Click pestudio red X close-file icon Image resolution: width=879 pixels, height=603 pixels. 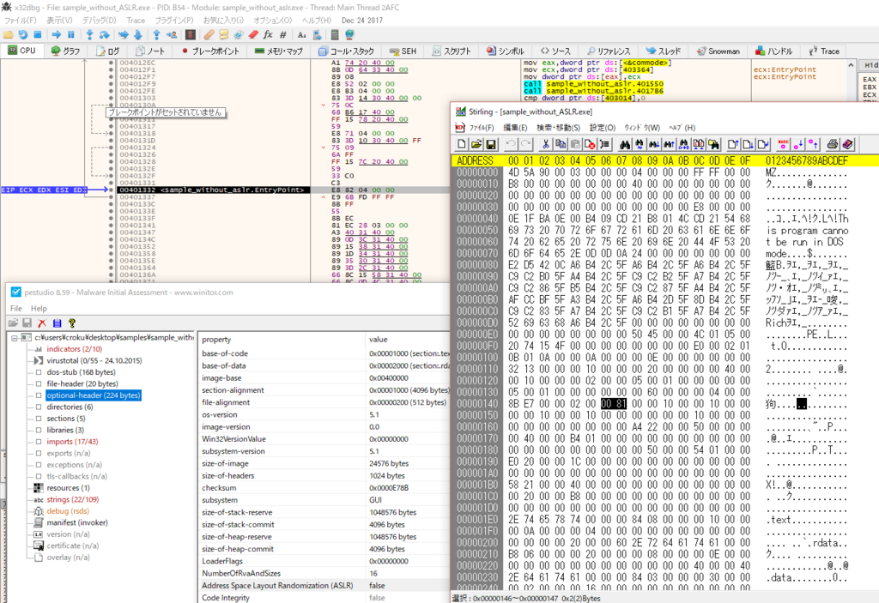42,323
